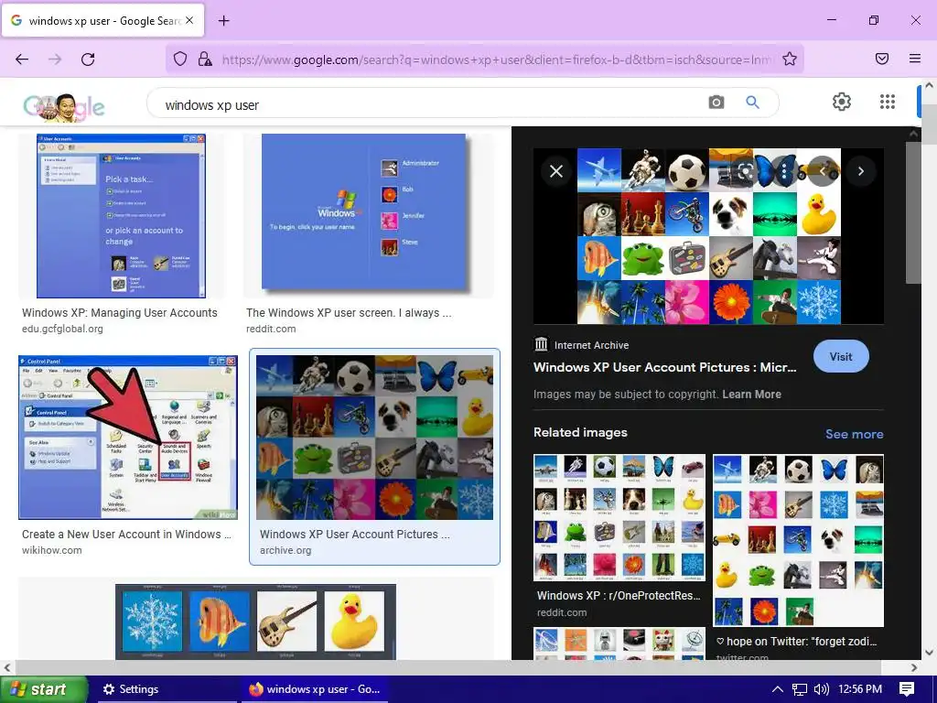Show site connection lock information
Viewport: 937px width, 703px height.
204,59
